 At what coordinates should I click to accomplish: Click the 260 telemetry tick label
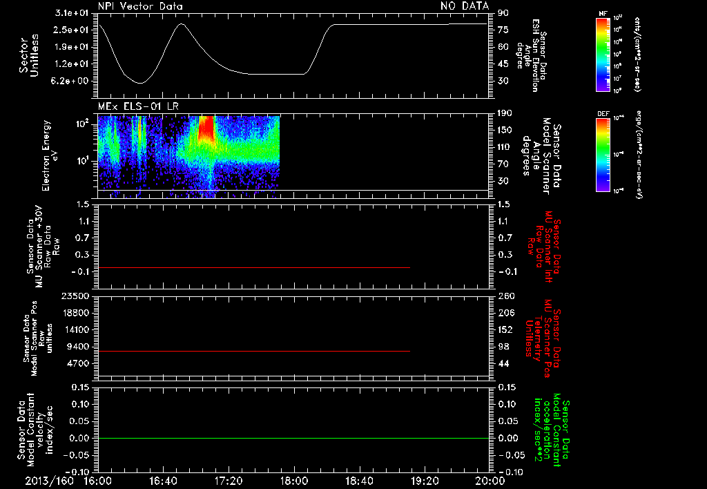(505, 296)
